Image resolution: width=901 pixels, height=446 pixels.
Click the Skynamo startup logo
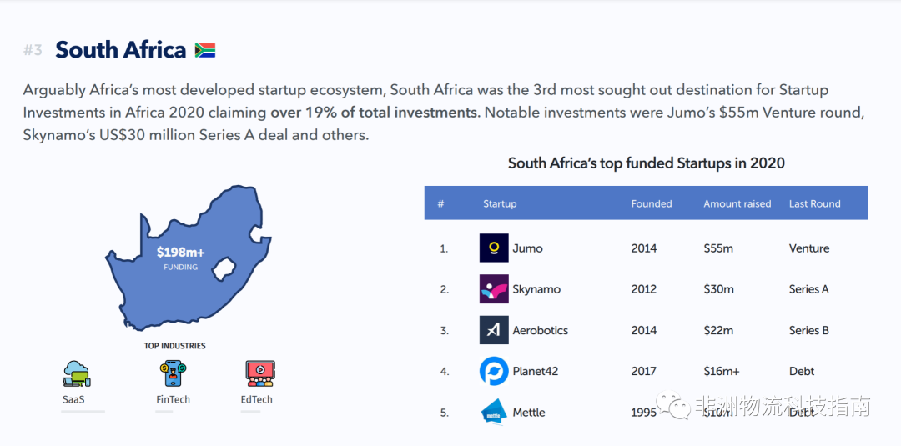[x=494, y=289]
